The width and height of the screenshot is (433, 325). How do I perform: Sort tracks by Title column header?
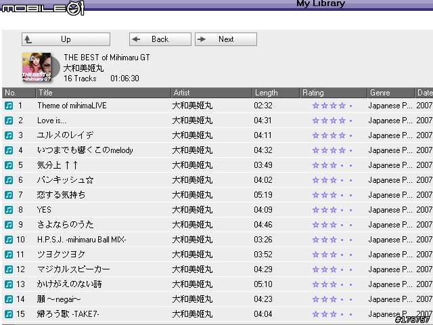pos(104,93)
